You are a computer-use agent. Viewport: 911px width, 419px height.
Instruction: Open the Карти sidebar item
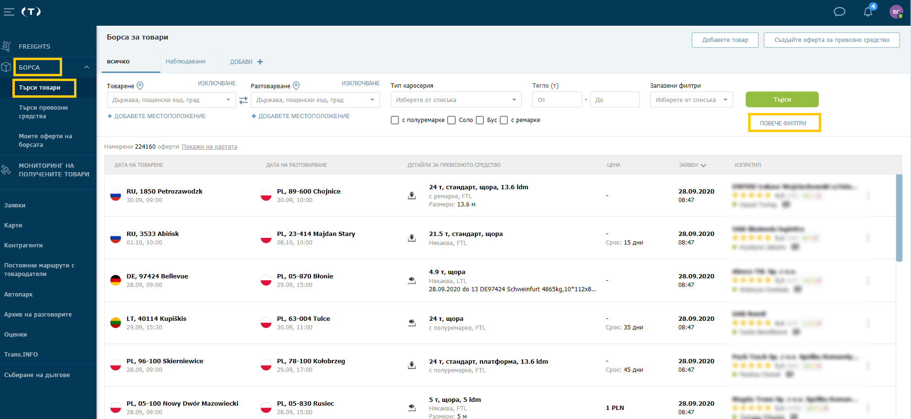(13, 225)
